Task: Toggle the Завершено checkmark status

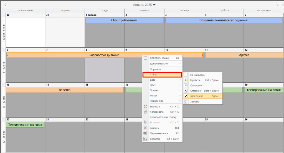Action: click(x=186, y=96)
